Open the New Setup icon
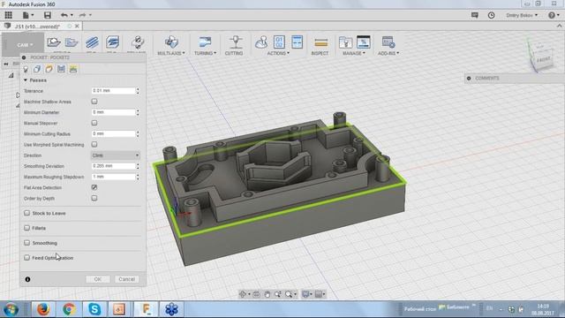This screenshot has height=318, width=565. pyautogui.click(x=54, y=42)
